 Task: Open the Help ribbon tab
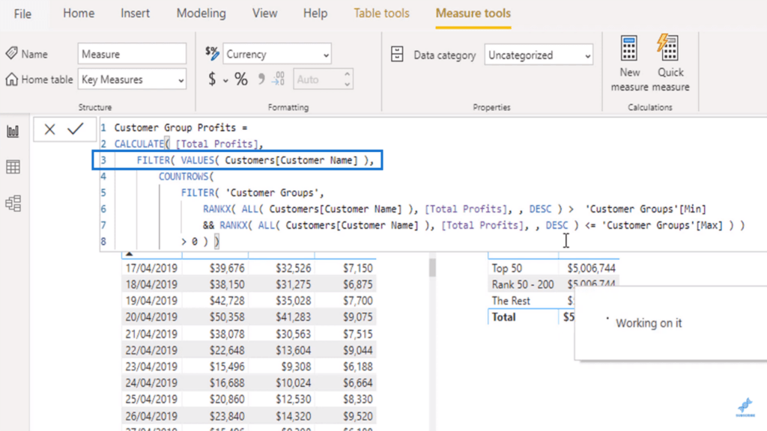(315, 13)
